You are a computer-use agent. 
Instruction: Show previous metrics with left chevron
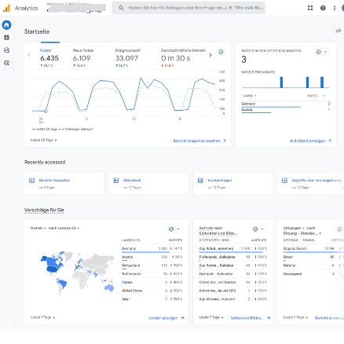[29, 55]
